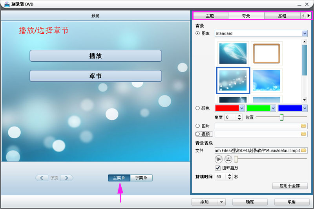Browse for a background video file
This screenshot has width=314, height=209.
coord(303,134)
